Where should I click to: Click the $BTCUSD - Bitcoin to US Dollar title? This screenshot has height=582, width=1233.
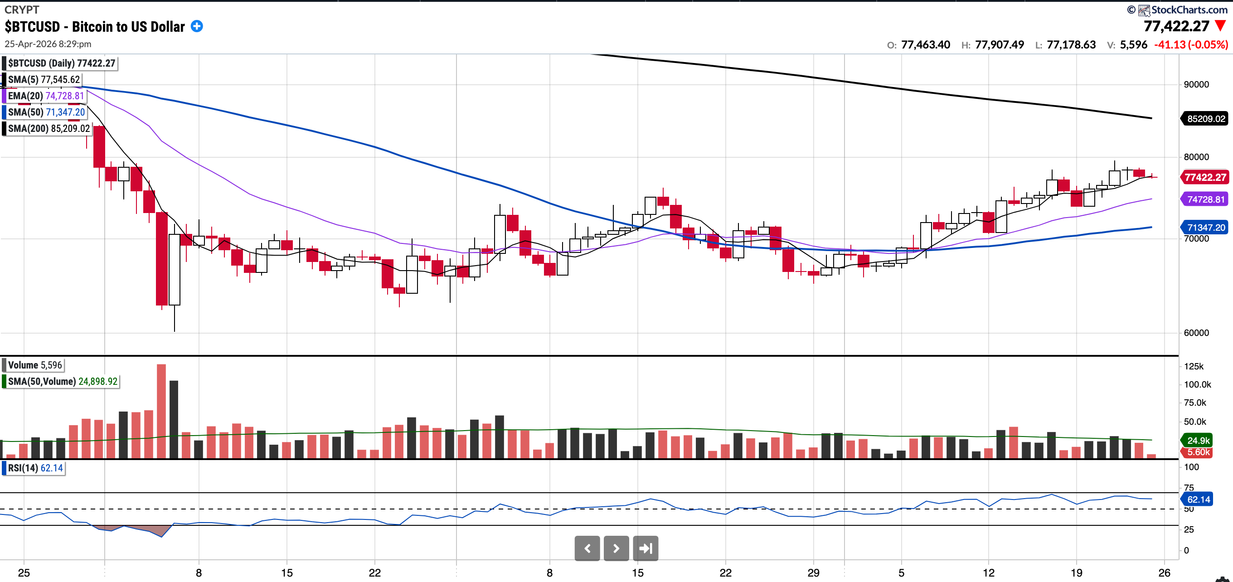point(95,27)
